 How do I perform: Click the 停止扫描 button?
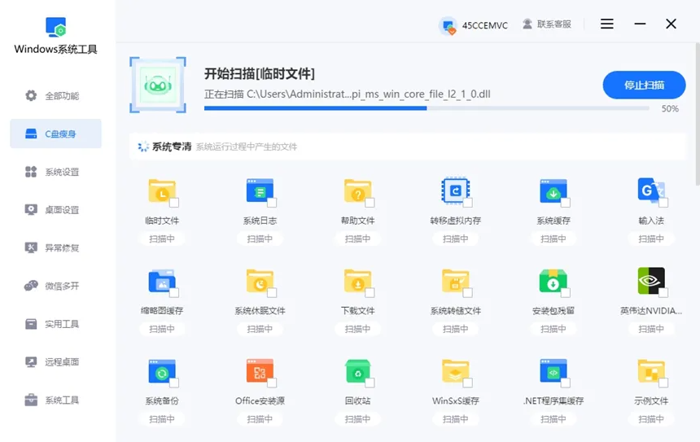click(x=644, y=85)
